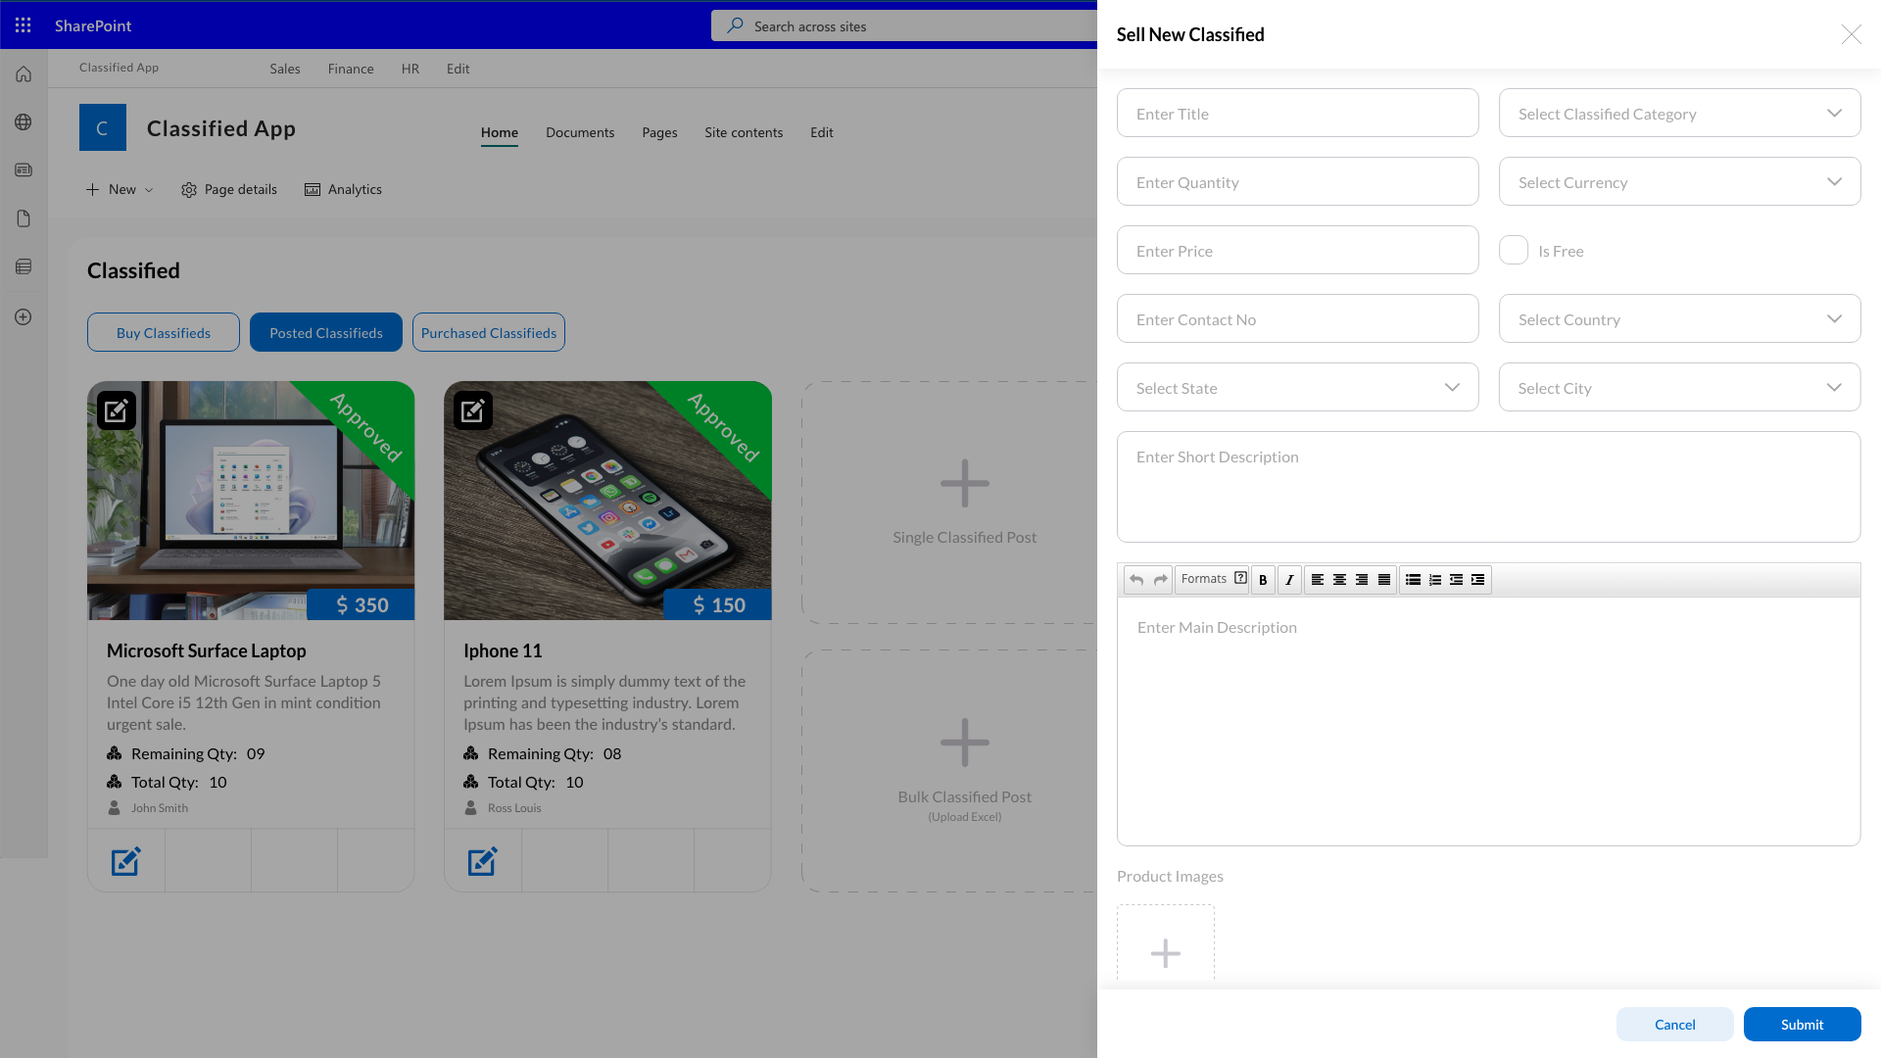
Task: Tick the Is Free checkbox
Action: coord(1514,250)
